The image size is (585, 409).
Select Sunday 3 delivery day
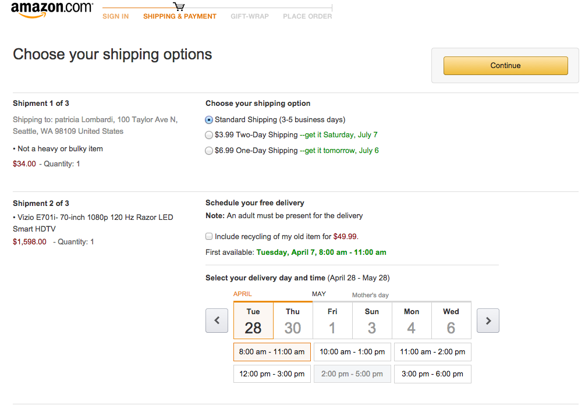pos(372,321)
